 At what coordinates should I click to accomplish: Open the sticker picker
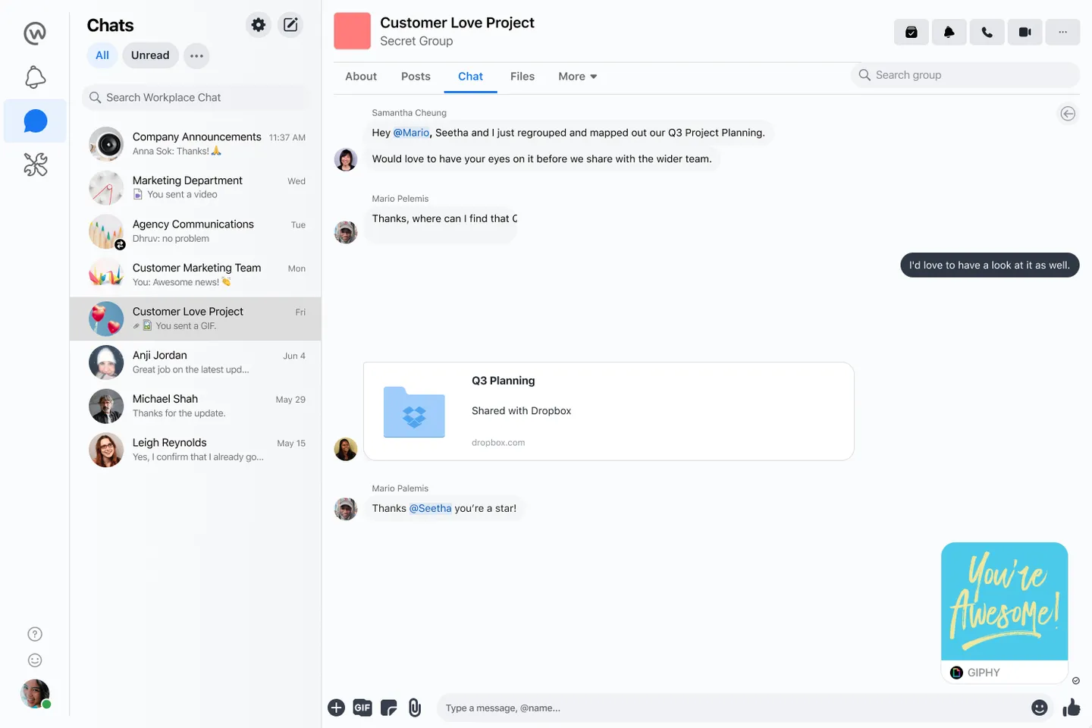[x=388, y=708]
